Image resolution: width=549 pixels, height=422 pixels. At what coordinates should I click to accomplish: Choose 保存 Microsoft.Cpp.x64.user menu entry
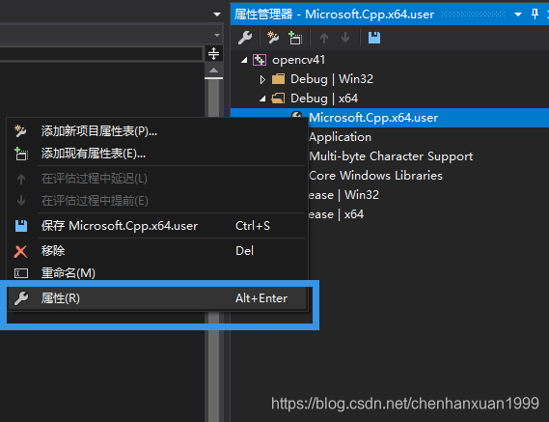pyautogui.click(x=156, y=226)
